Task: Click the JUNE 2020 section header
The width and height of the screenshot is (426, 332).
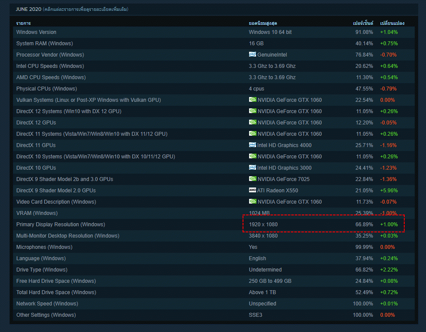Action: click(x=214, y=9)
